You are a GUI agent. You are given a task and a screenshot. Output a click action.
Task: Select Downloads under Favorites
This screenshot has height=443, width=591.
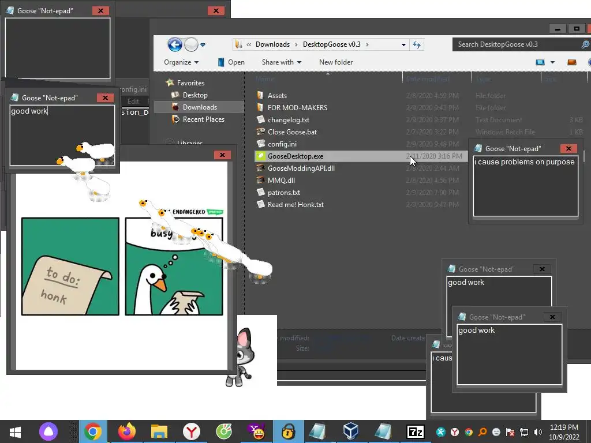click(x=200, y=107)
